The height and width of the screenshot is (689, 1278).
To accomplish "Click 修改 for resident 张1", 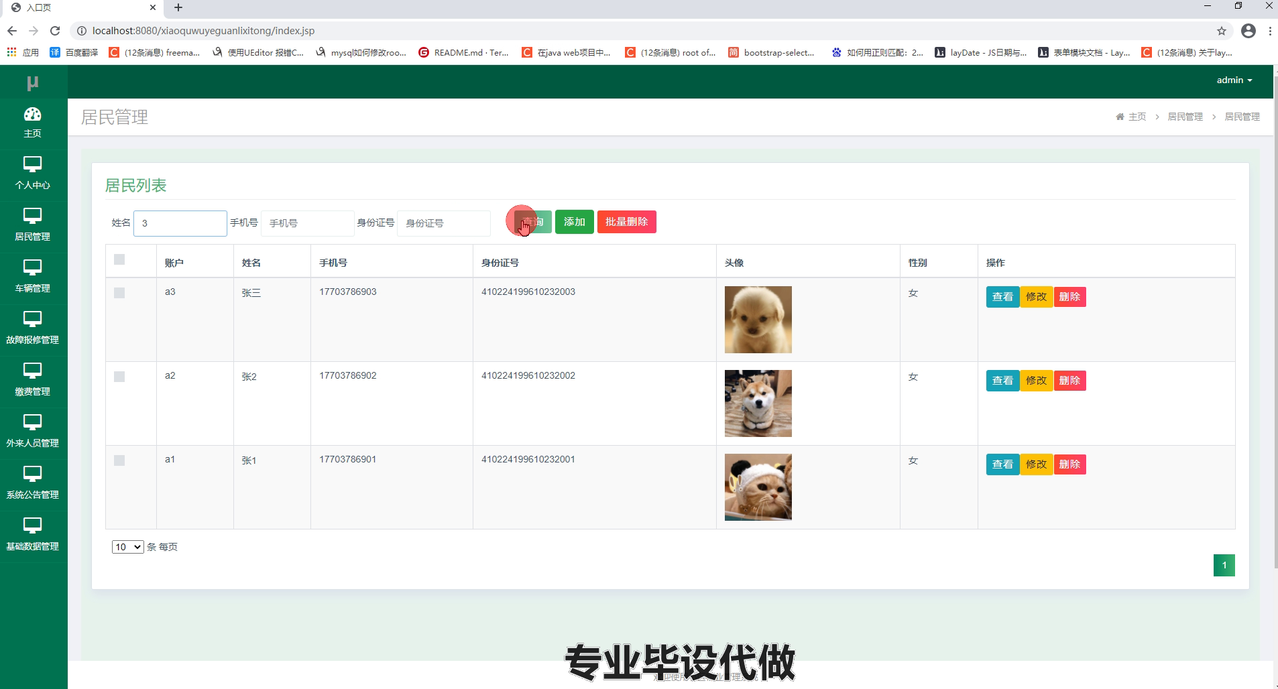I will pyautogui.click(x=1036, y=464).
